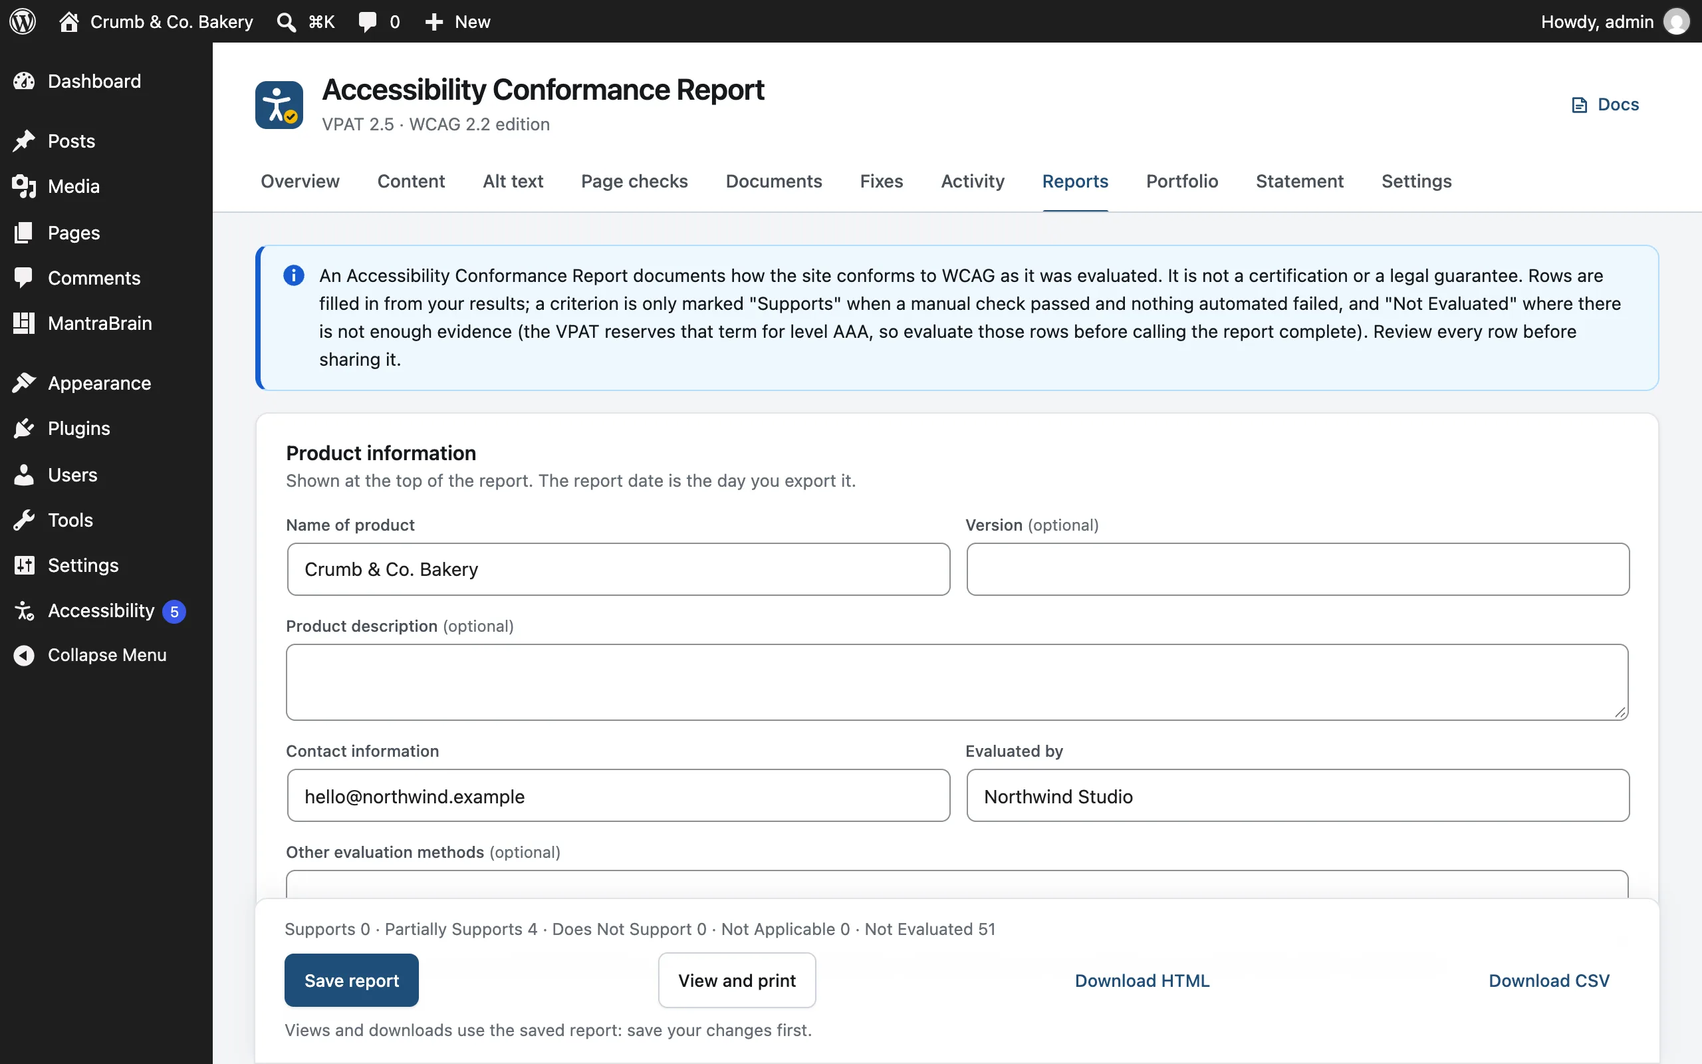Viewport: 1702px width, 1064px height.
Task: Click the plus icon next to New
Action: pyautogui.click(x=434, y=22)
